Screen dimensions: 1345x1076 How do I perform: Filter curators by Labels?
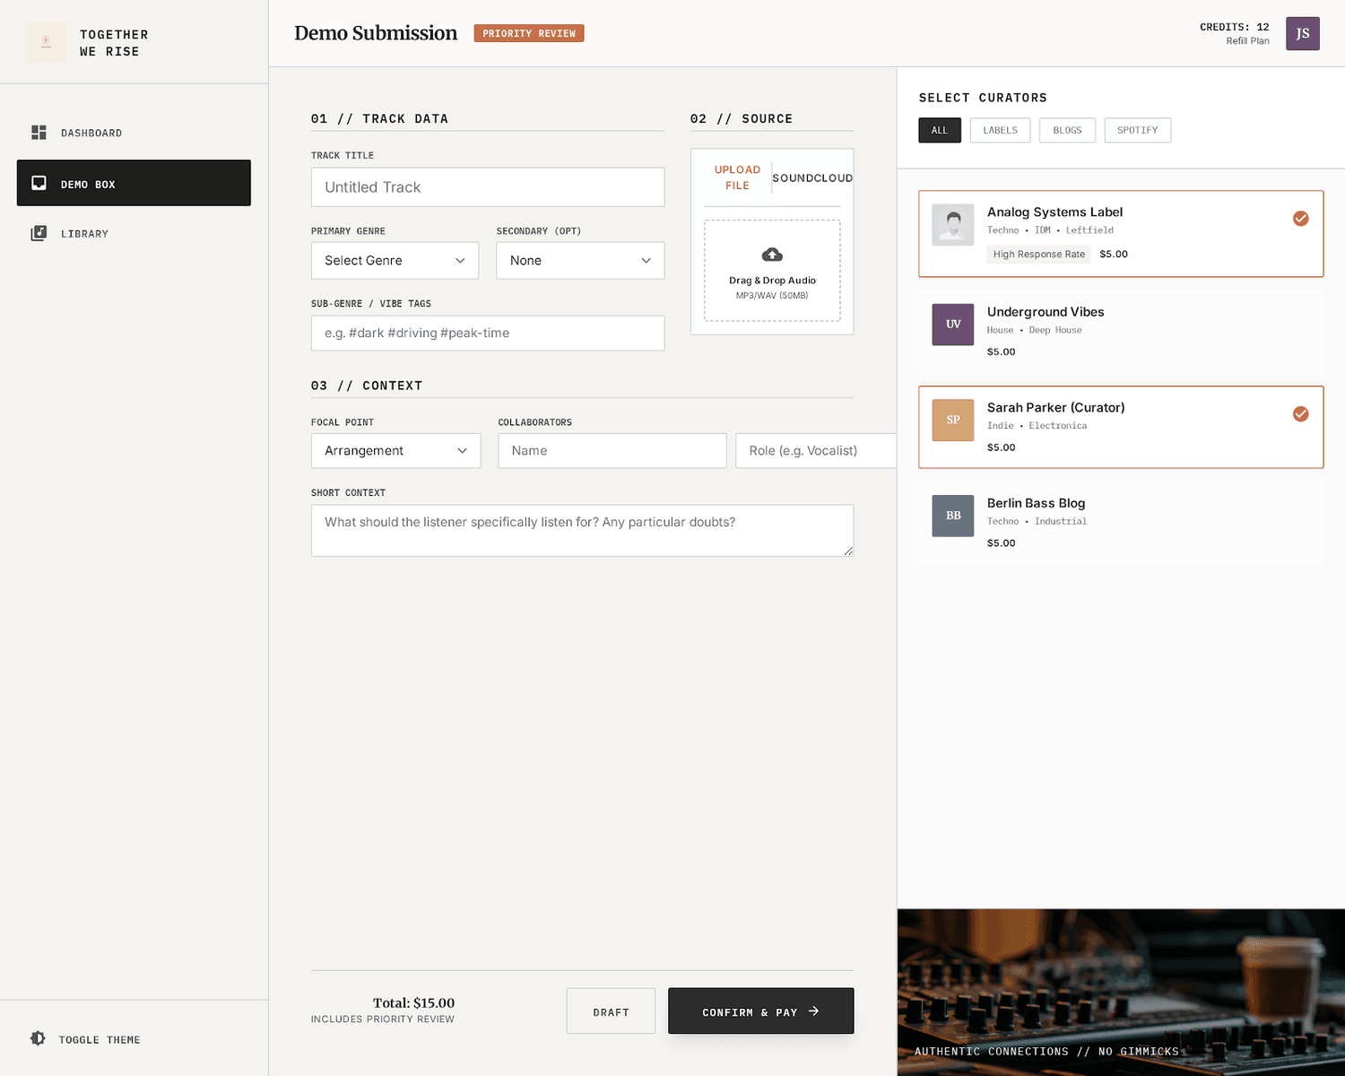pyautogui.click(x=1000, y=130)
